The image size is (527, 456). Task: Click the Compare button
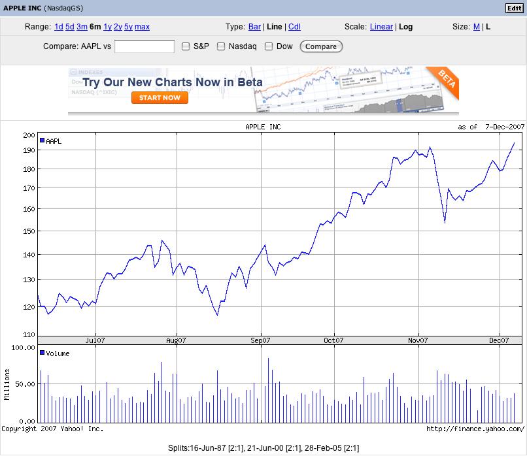click(321, 46)
